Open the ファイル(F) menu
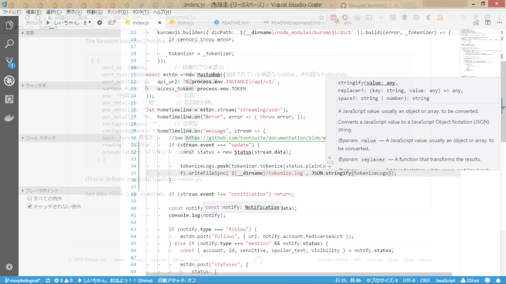Viewport: 506px width, 284px height. [x=11, y=12]
